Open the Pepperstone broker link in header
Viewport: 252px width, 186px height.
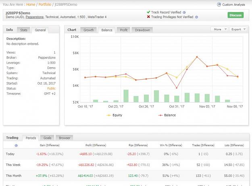35,17
